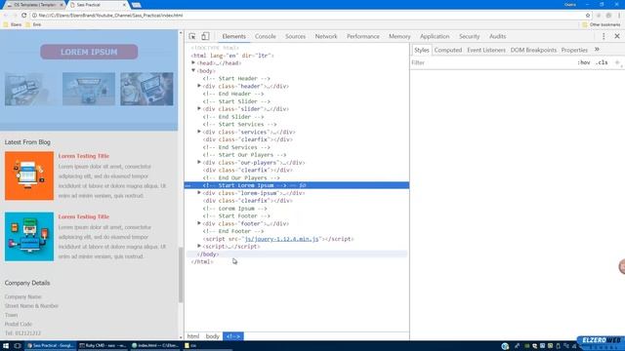Viewport: 625px width, 351px height.
Task: Toggle the .cls class editor
Action: point(602,62)
